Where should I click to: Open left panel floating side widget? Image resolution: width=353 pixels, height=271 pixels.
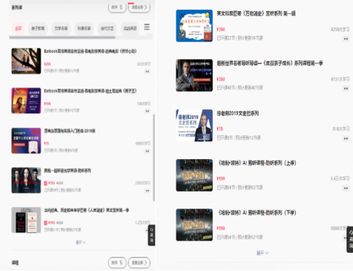pyautogui.click(x=152, y=235)
